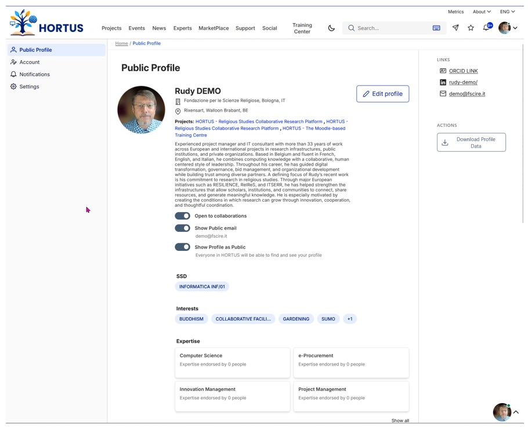Open the Projects menu
This screenshot has height=427, width=528.
(111, 28)
